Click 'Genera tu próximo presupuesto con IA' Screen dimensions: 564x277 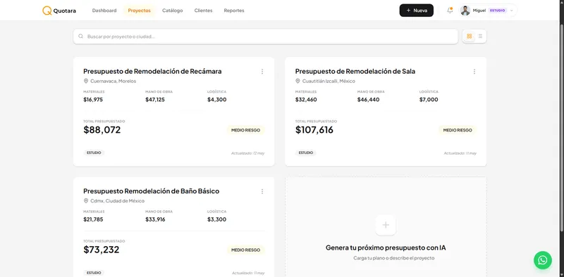click(x=386, y=247)
